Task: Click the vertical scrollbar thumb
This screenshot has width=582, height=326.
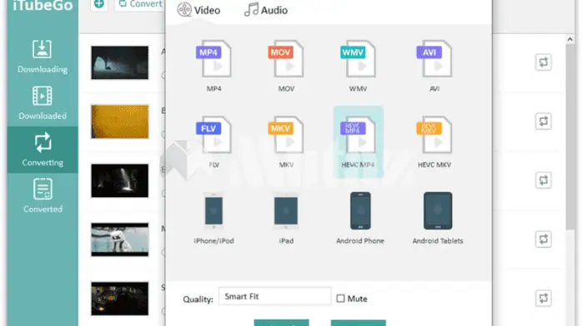Action: point(570,137)
